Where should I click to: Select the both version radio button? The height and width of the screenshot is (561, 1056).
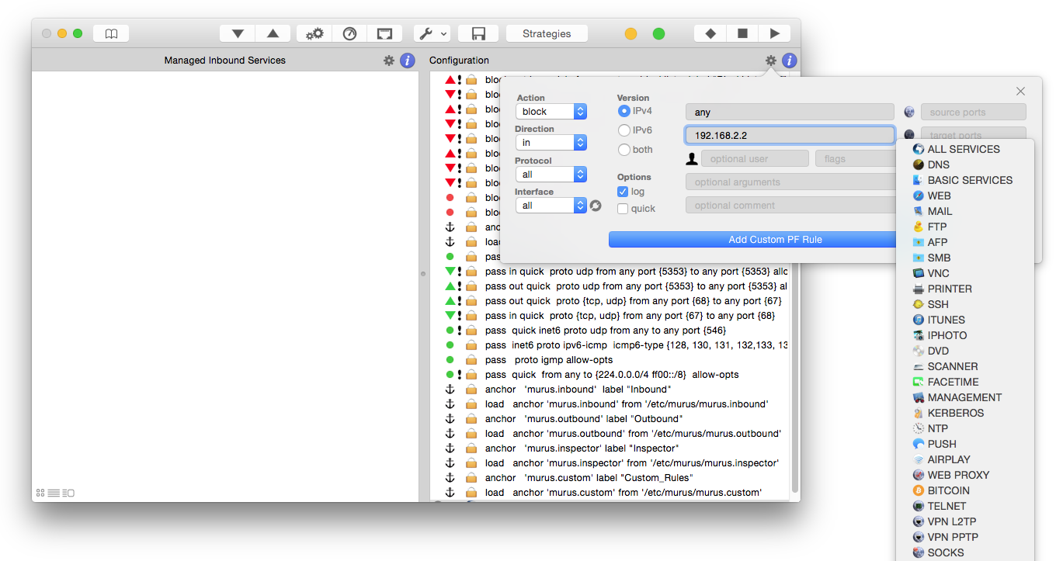624,150
